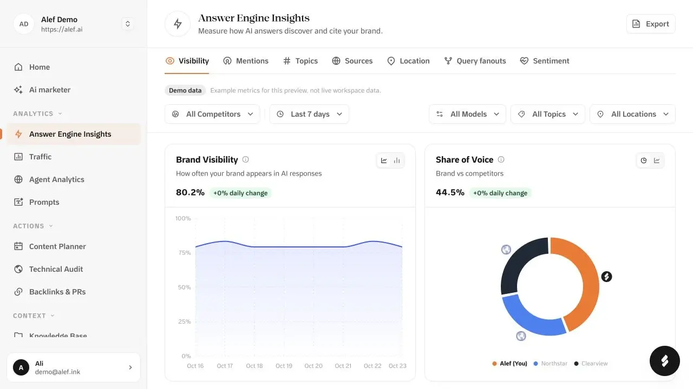Switch to the Query fanouts tab
This screenshot has height=389, width=693.
click(x=475, y=61)
